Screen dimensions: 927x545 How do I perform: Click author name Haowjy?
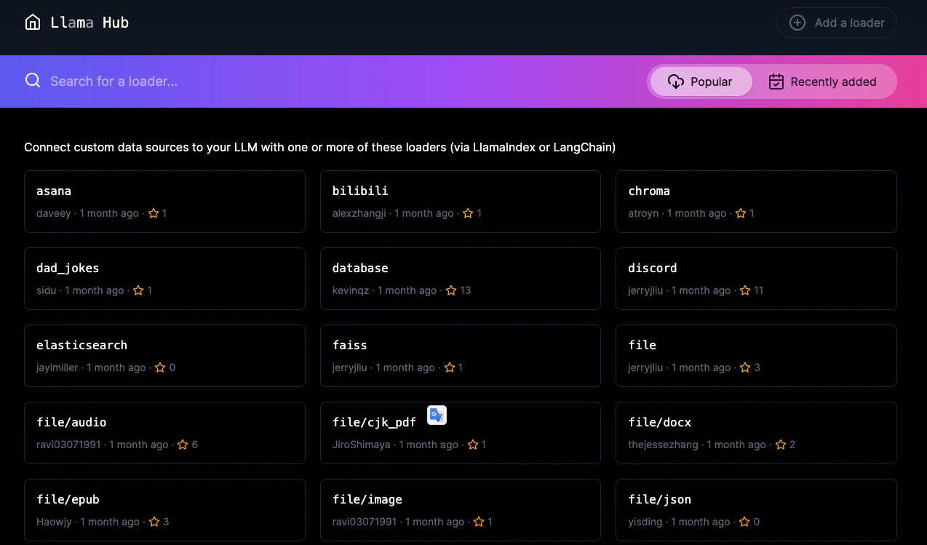(54, 522)
